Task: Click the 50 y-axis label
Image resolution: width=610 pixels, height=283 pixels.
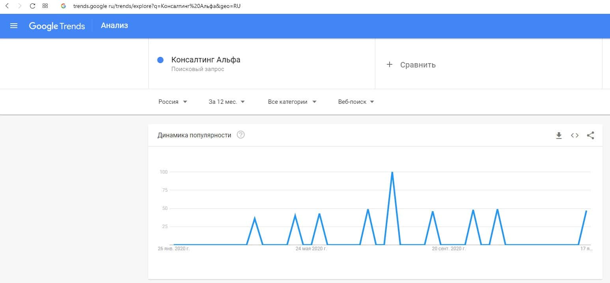Action: (165, 208)
